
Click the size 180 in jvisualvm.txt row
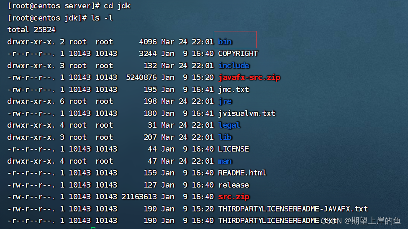[x=150, y=113]
